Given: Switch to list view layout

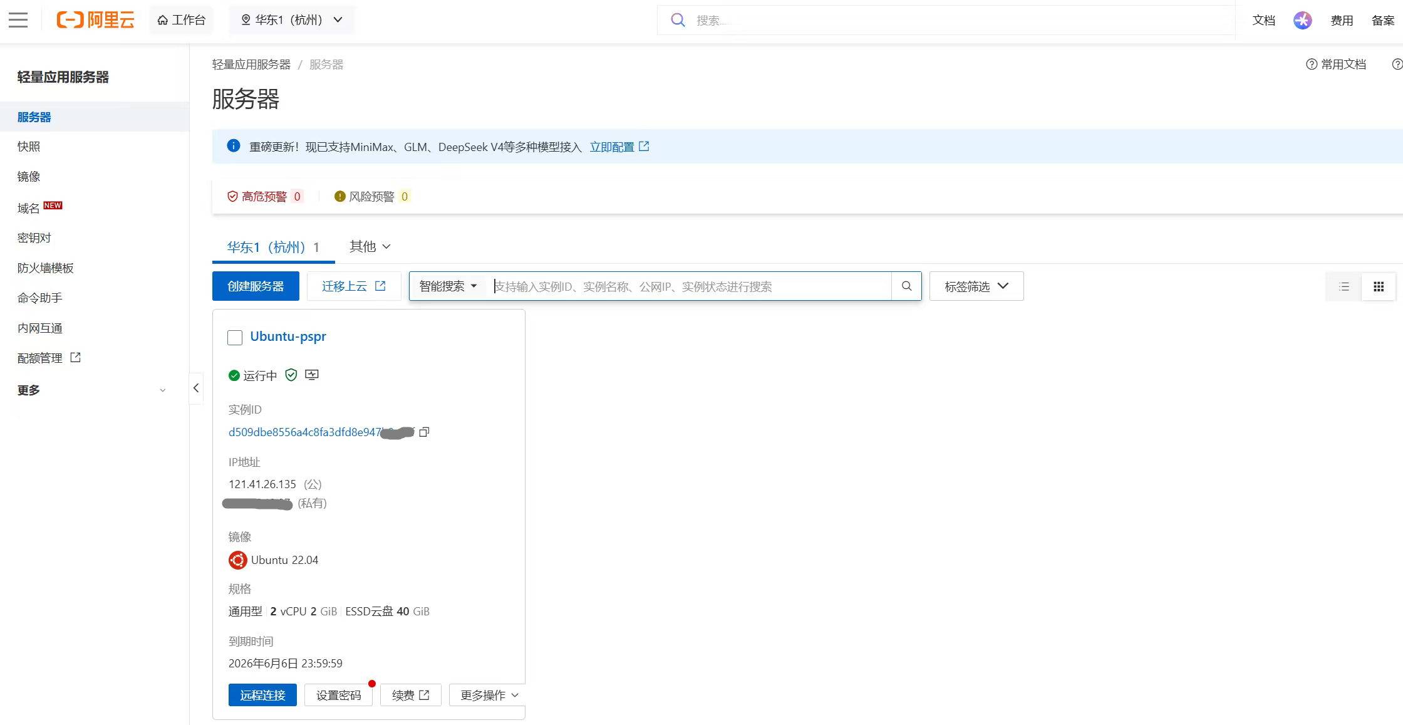Looking at the screenshot, I should point(1343,287).
